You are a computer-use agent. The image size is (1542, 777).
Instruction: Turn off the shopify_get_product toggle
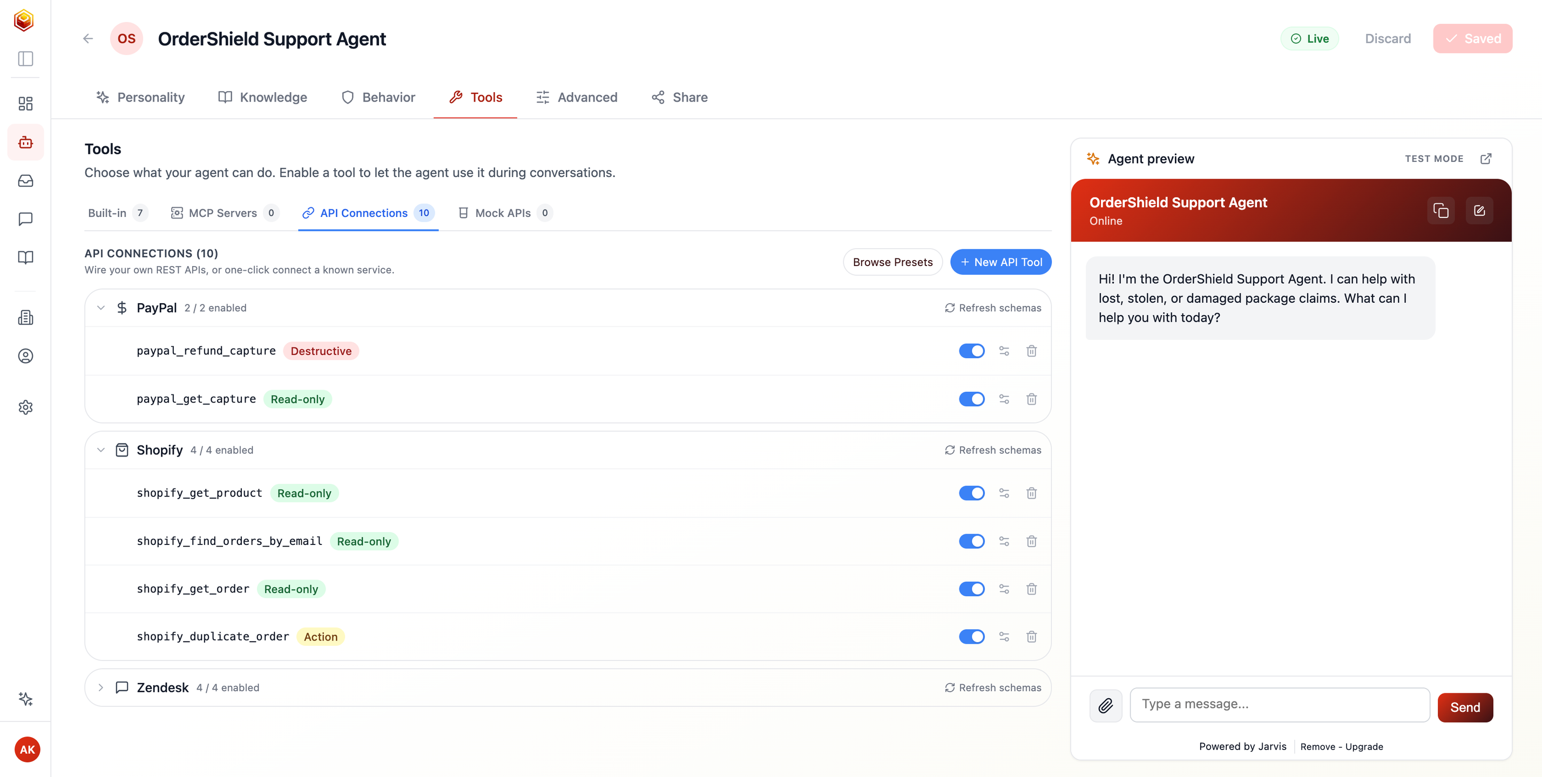(x=971, y=493)
